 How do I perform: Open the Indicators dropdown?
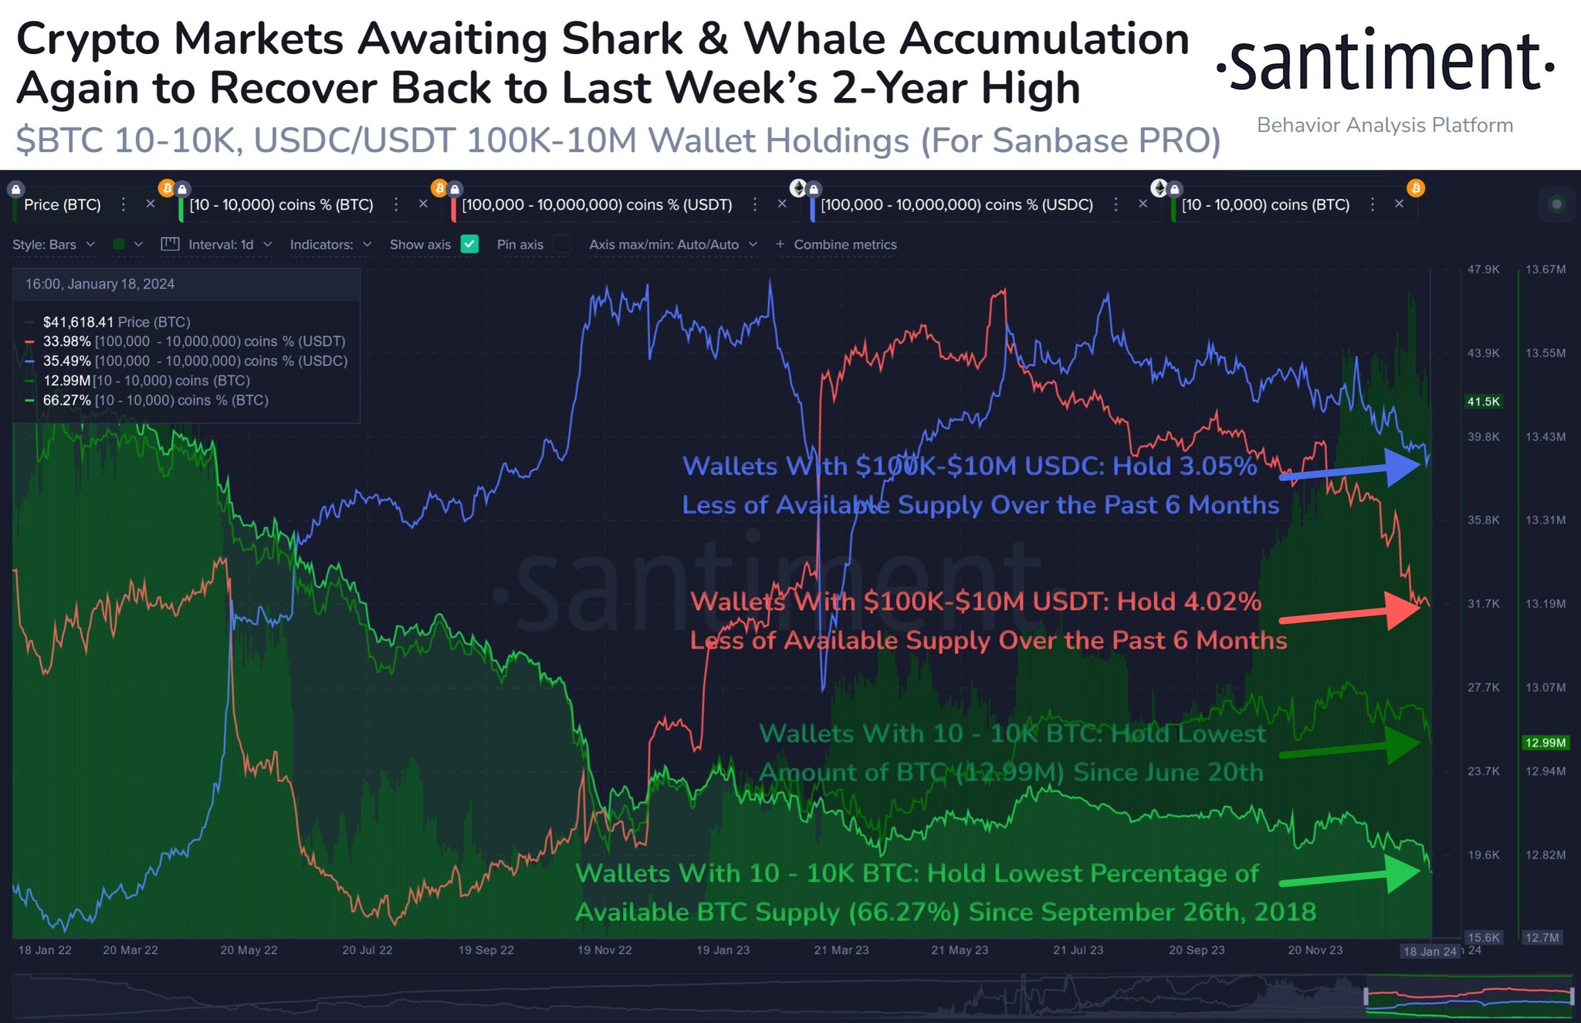[330, 245]
